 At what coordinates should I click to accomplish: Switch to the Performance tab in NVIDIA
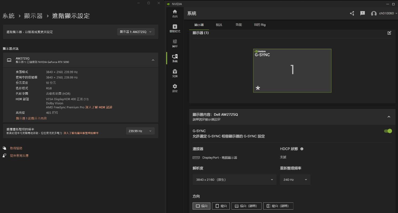pyautogui.click(x=239, y=25)
